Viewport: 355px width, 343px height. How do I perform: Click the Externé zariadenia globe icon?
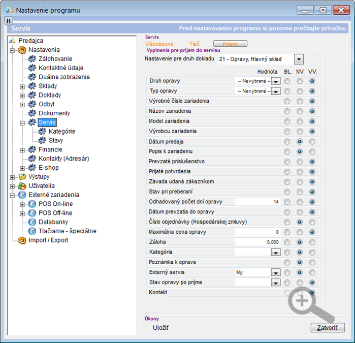(x=22, y=195)
